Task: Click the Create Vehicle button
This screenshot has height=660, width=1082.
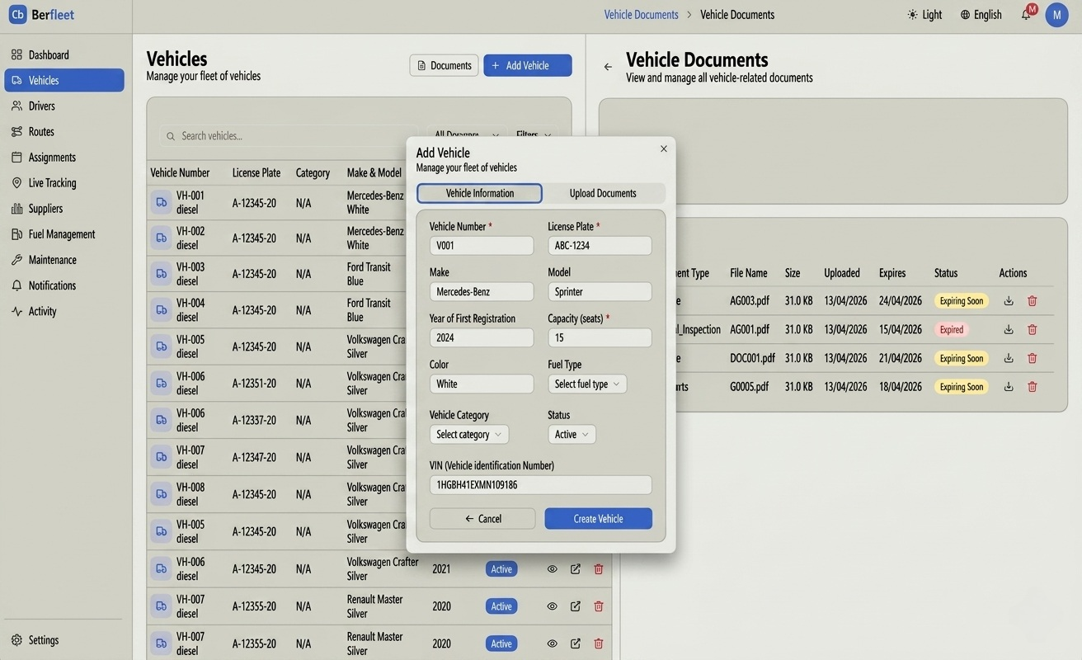Action: (598, 518)
